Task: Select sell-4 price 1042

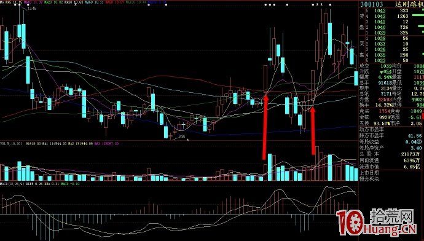Action: tap(380, 16)
